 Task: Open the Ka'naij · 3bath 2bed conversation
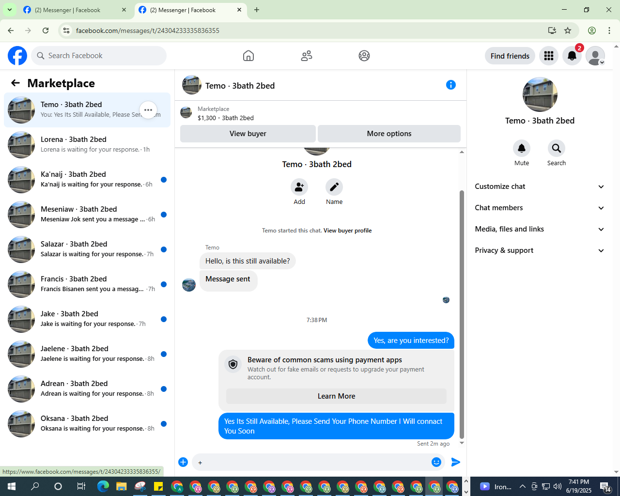[87, 180]
